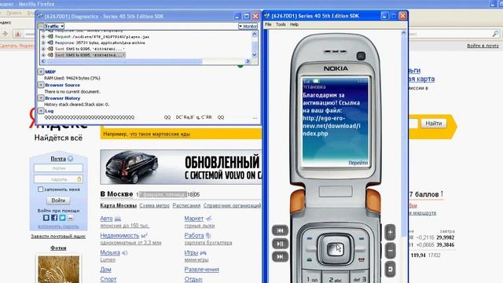The image size is (503, 283).
Task: Click the Перейти softkey label on phone screen
Action: point(358,163)
